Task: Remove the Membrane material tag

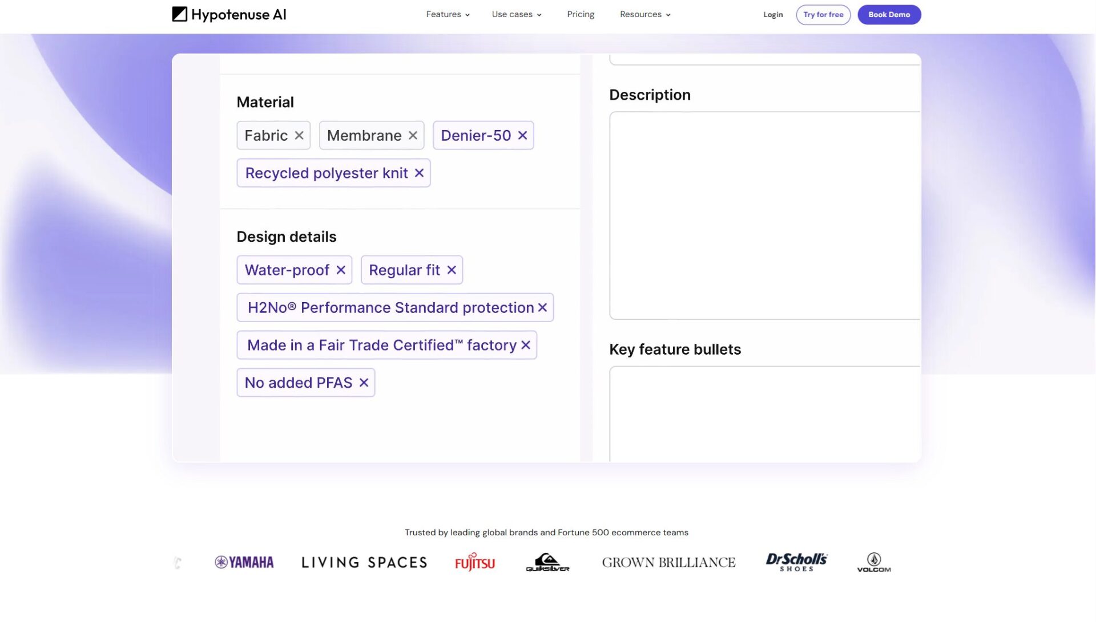Action: [x=413, y=136]
